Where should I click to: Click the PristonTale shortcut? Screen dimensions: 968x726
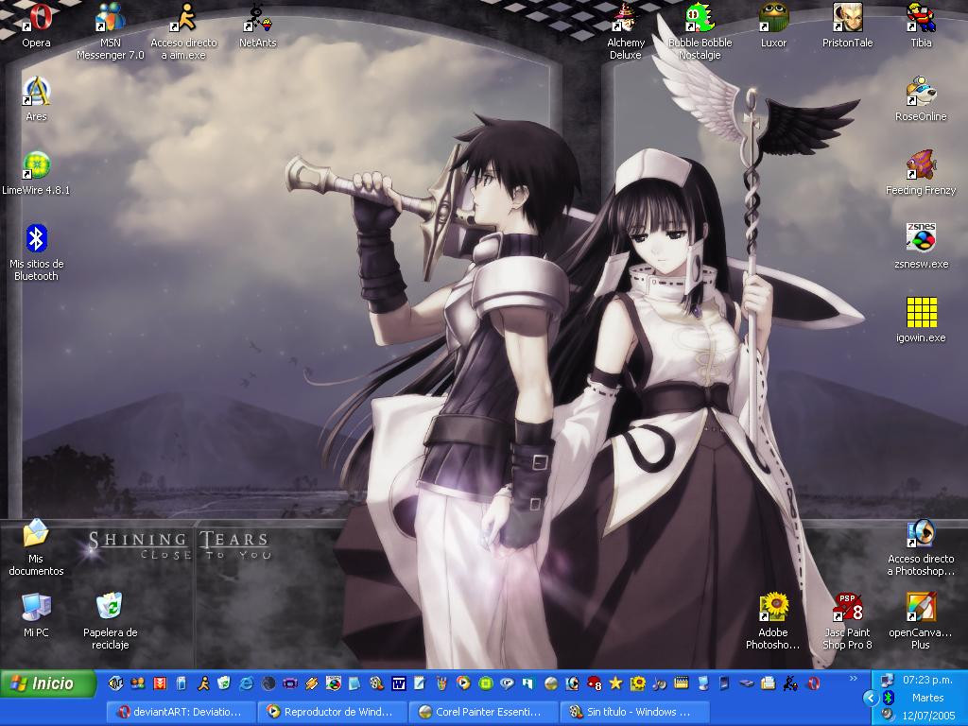[847, 26]
